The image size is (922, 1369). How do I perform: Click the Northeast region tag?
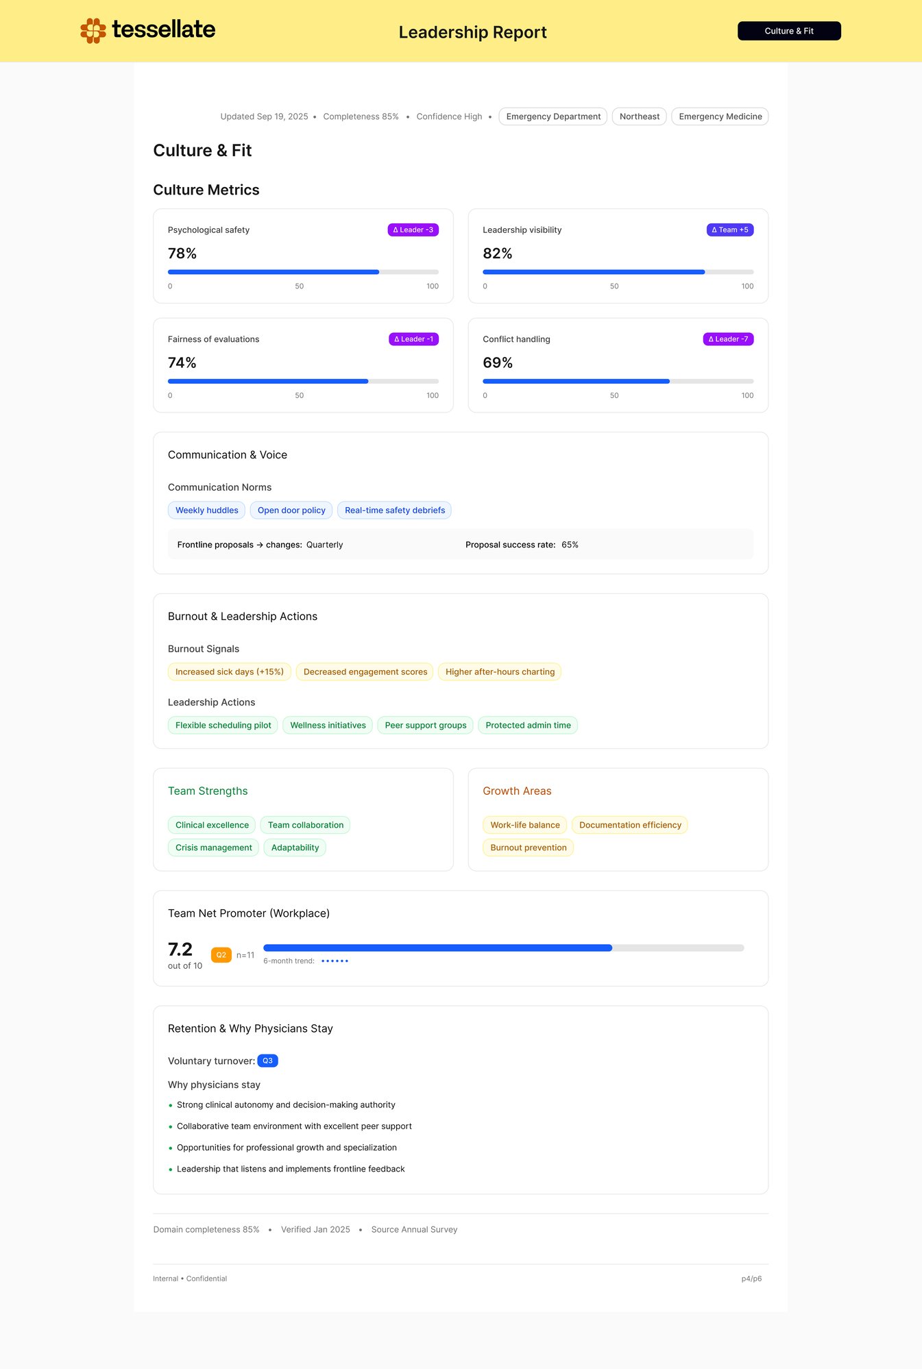tap(639, 116)
